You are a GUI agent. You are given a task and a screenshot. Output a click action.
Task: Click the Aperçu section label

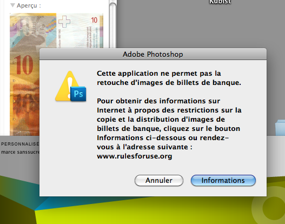point(29,5)
